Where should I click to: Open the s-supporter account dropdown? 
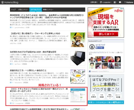click(x=106, y=2)
